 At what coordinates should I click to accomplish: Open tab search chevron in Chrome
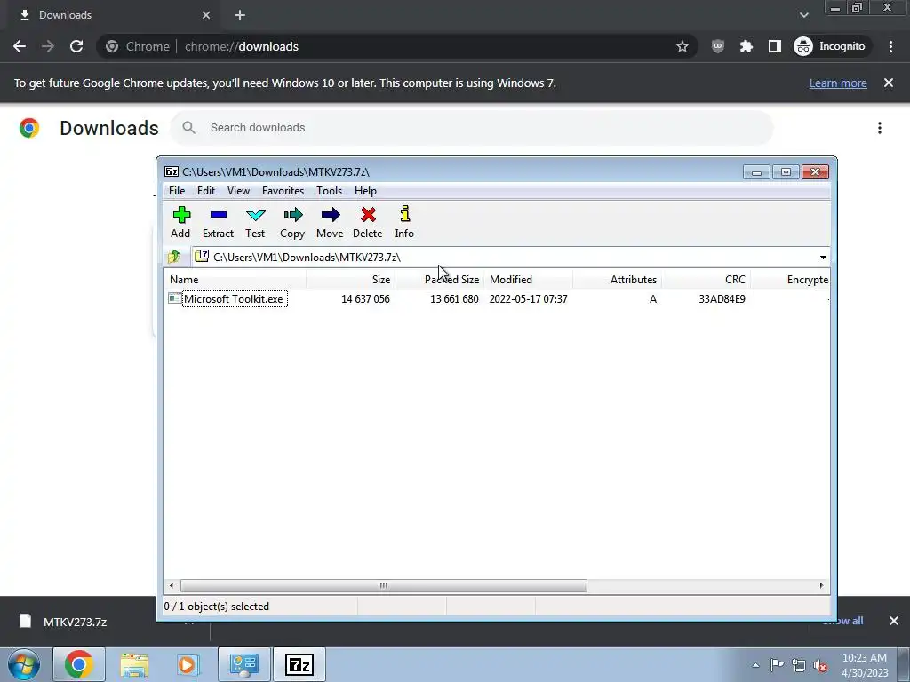click(x=803, y=15)
